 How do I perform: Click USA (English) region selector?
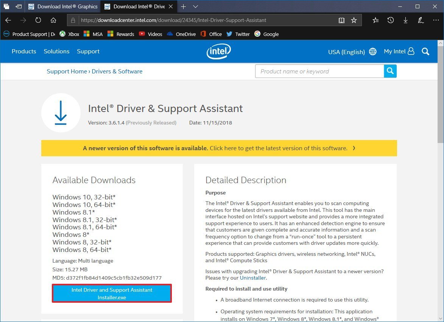pos(352,52)
